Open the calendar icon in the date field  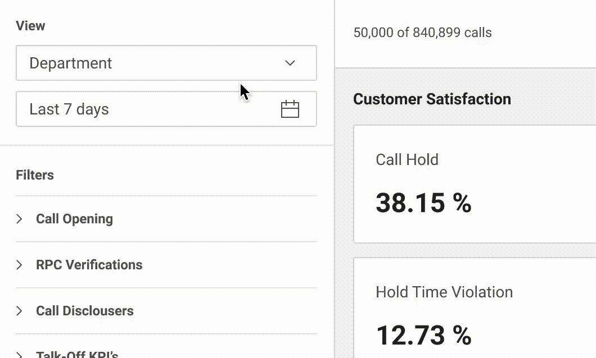pyautogui.click(x=290, y=109)
